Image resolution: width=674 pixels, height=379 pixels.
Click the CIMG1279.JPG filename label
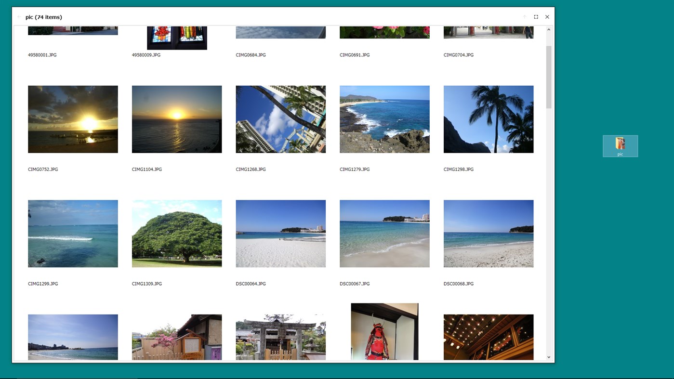(355, 169)
